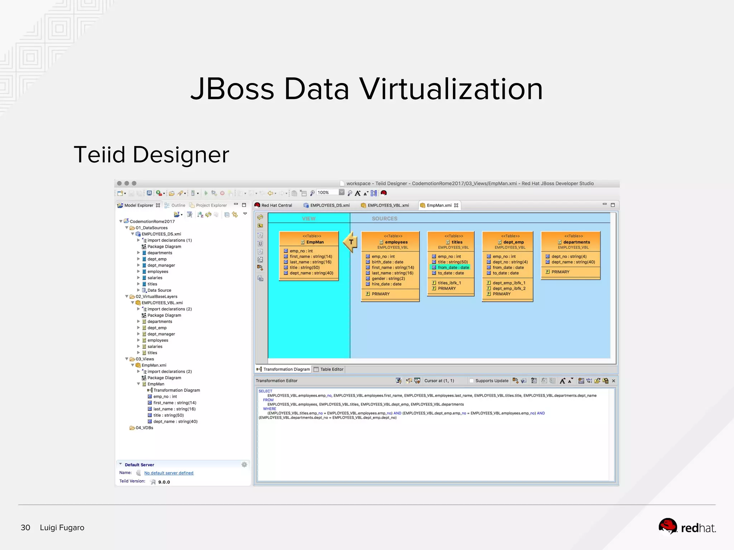This screenshot has width=734, height=550.
Task: Toggle the Supports Update checkbox
Action: [x=472, y=381]
